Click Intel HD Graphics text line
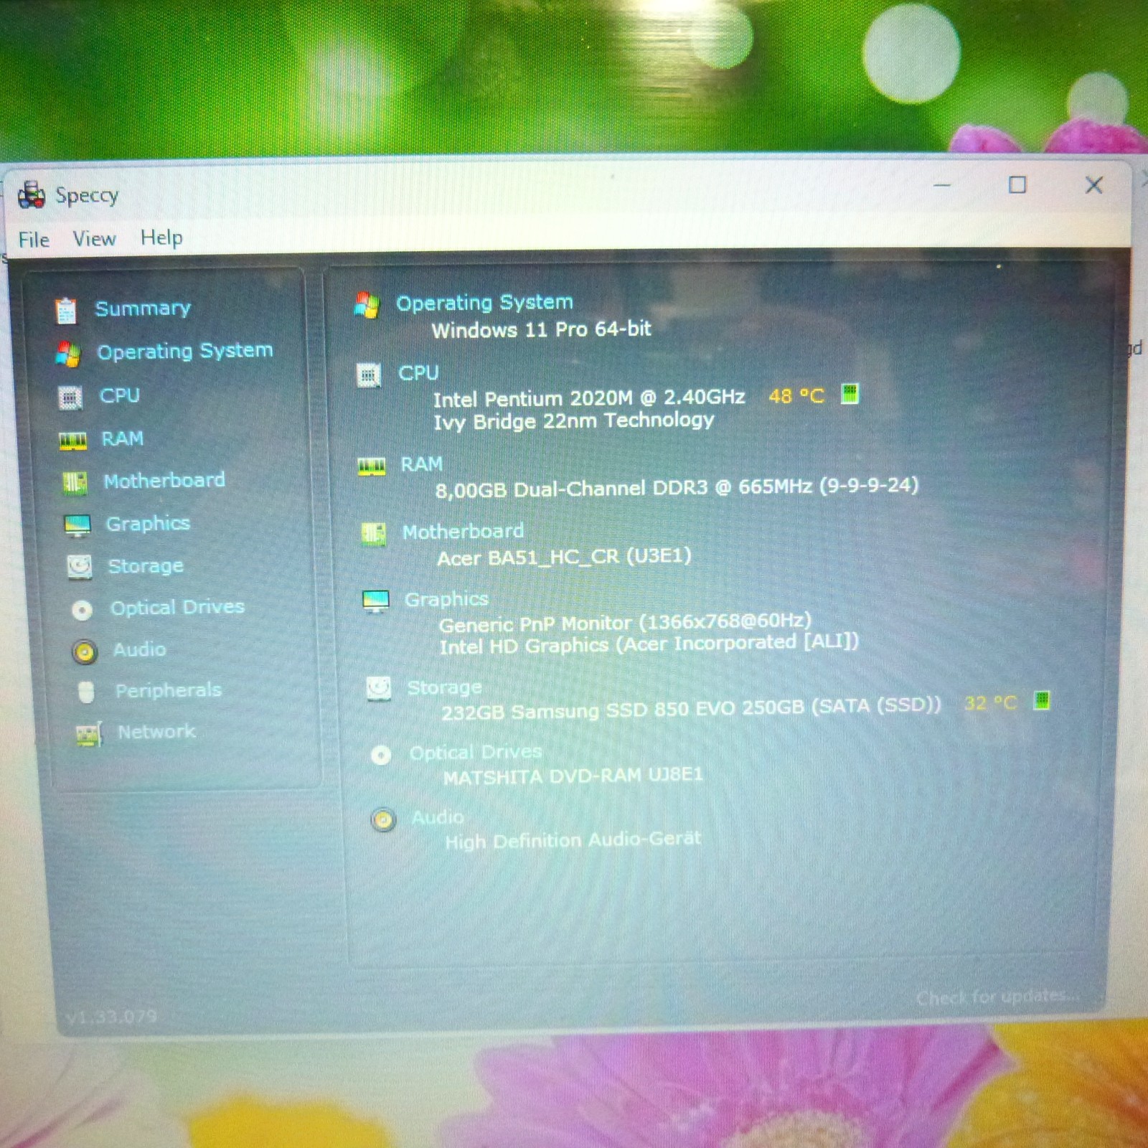This screenshot has height=1148, width=1148. point(649,644)
